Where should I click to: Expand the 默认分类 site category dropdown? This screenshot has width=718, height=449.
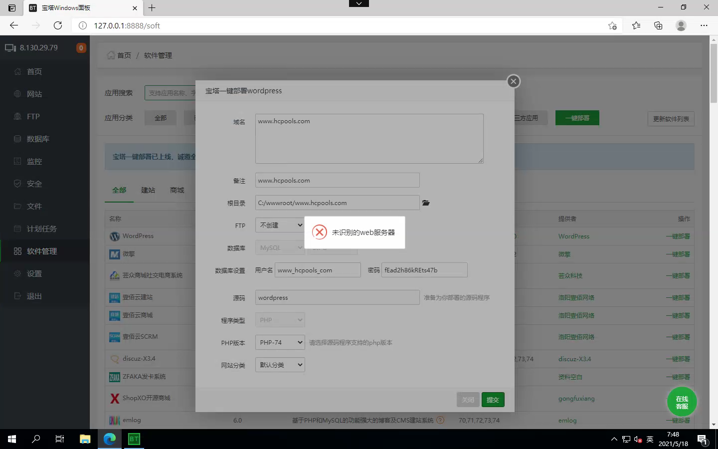(x=280, y=365)
